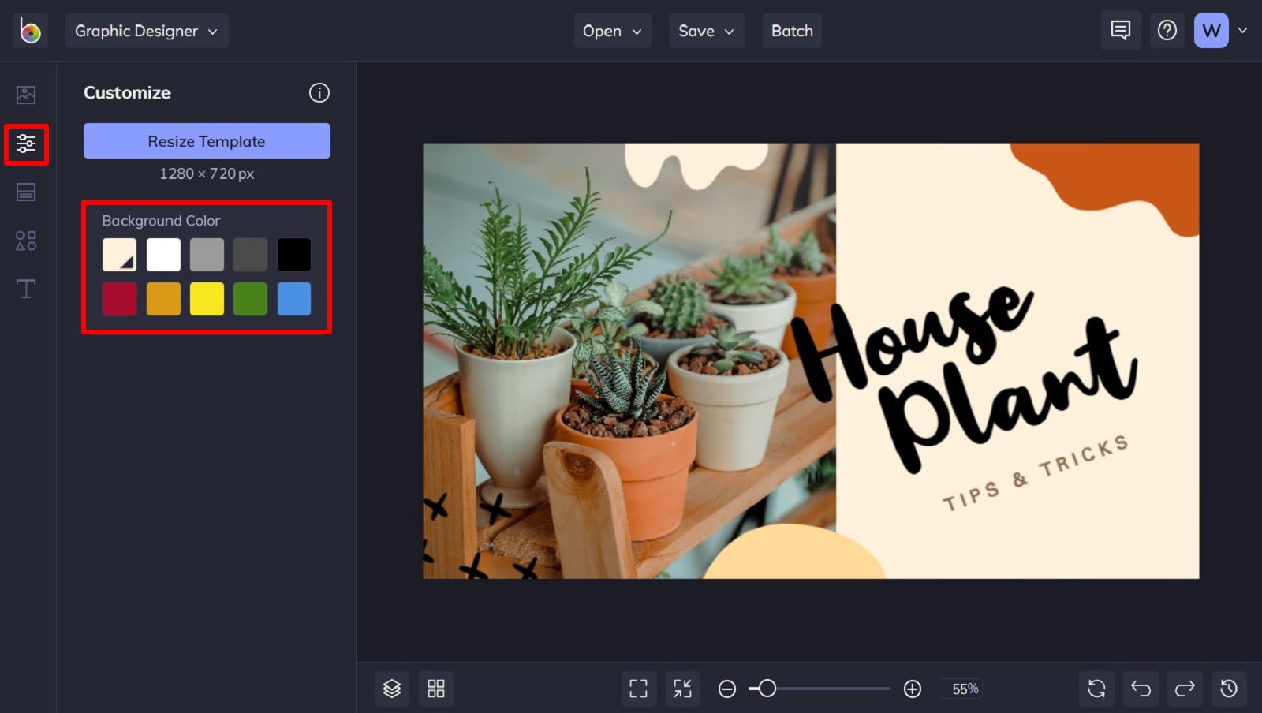This screenshot has height=713, width=1262.
Task: Open the Layouts panel in the sidebar
Action: point(26,192)
